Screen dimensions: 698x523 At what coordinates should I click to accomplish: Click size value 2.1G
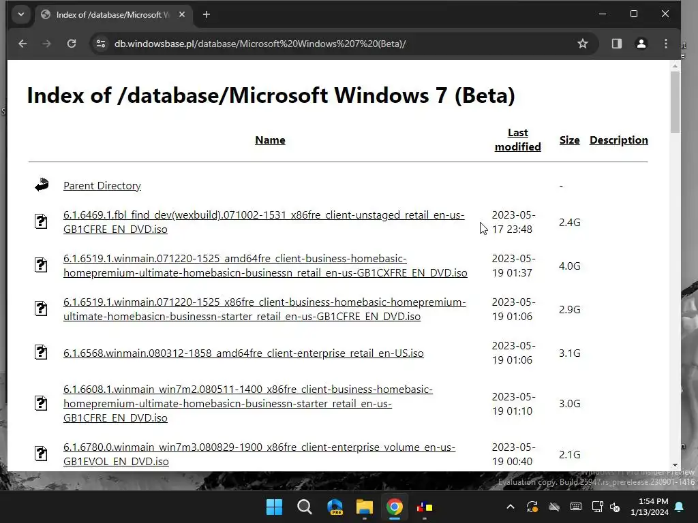(569, 454)
